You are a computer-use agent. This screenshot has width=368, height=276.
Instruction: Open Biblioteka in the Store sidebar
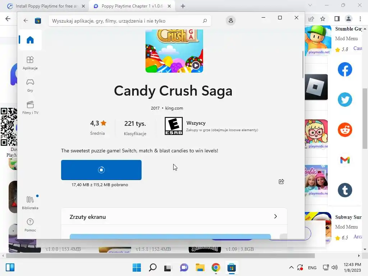click(30, 203)
